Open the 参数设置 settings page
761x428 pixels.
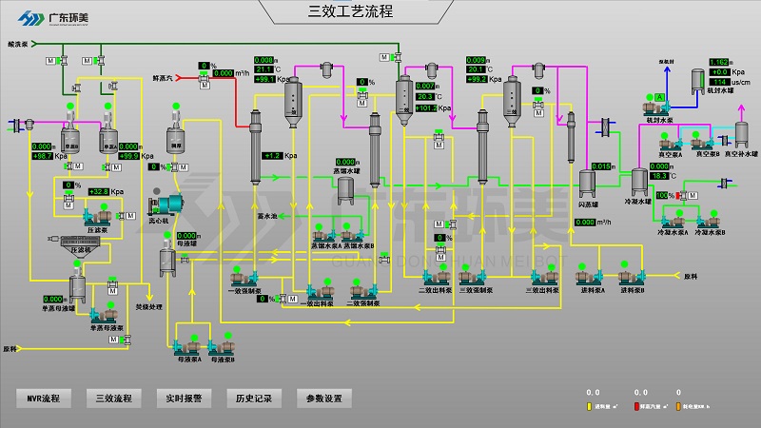point(324,398)
